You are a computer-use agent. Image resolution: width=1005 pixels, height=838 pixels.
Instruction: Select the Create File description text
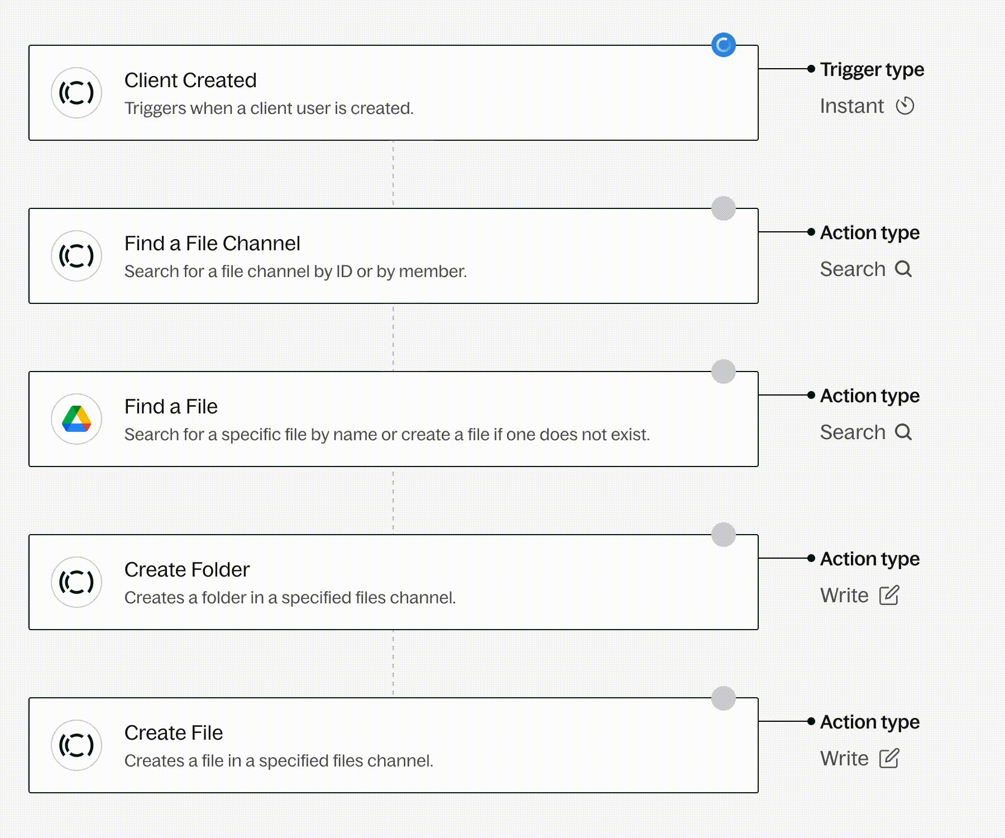coord(278,761)
